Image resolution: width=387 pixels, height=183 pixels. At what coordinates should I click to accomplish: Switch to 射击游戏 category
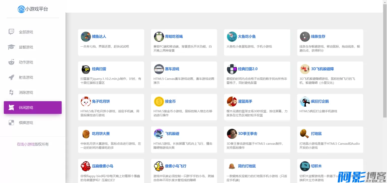coord(26,77)
